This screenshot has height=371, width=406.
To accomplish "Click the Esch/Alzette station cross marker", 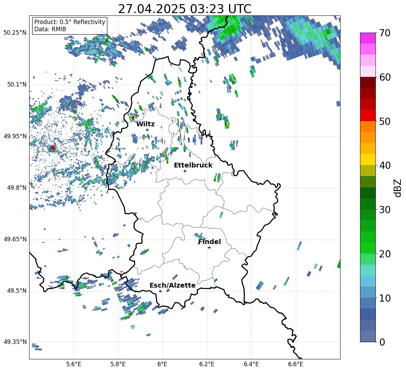I will (160, 291).
